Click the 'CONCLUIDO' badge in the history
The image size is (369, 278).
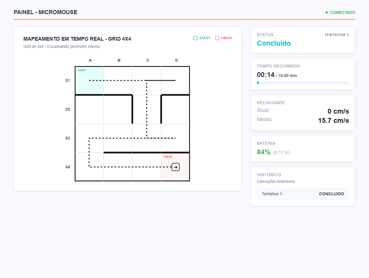point(332,194)
